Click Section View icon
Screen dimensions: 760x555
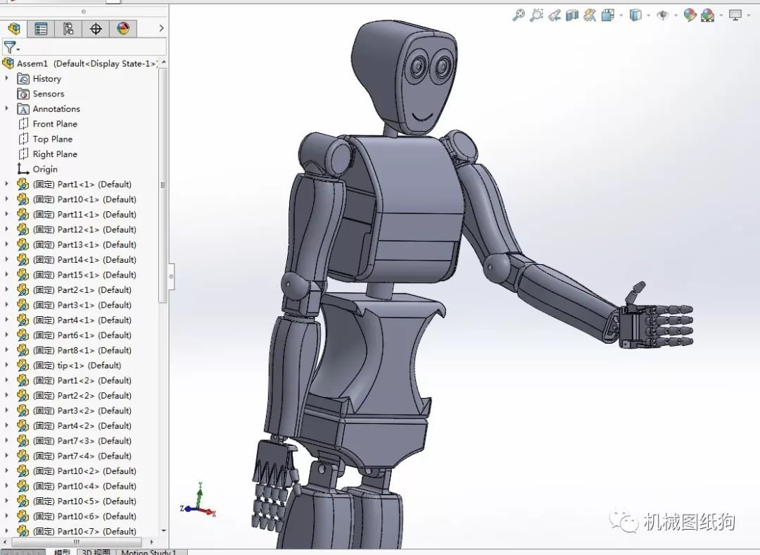tap(572, 15)
